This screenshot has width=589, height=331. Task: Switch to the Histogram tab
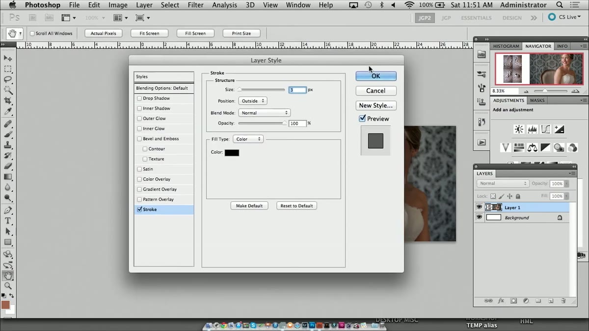(x=506, y=46)
